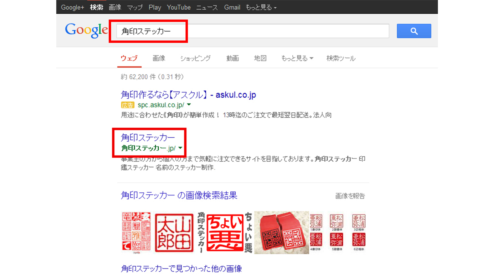Image resolution: width=493 pixels, height=277 pixels.
Task: Open Google+ in the top bar
Action: click(72, 7)
